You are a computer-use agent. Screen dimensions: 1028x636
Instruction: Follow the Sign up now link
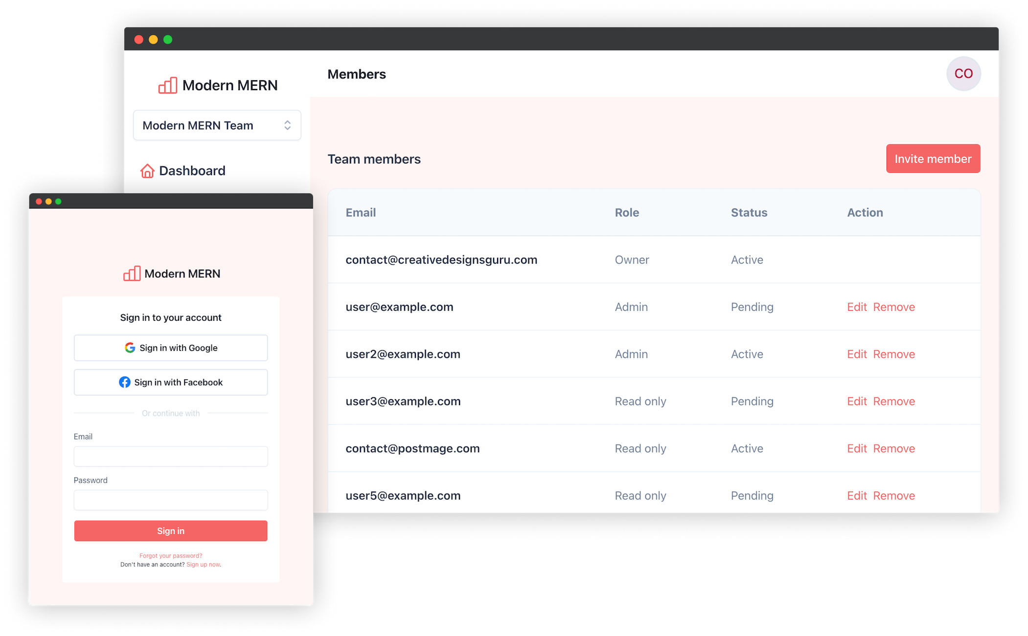pos(203,564)
